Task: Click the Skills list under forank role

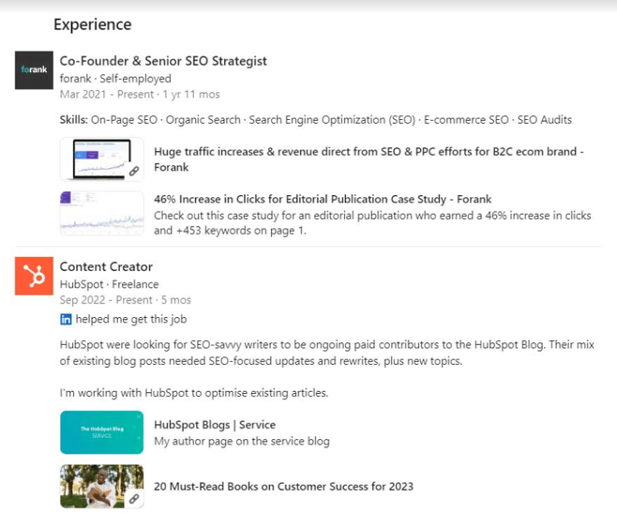Action: (x=315, y=120)
